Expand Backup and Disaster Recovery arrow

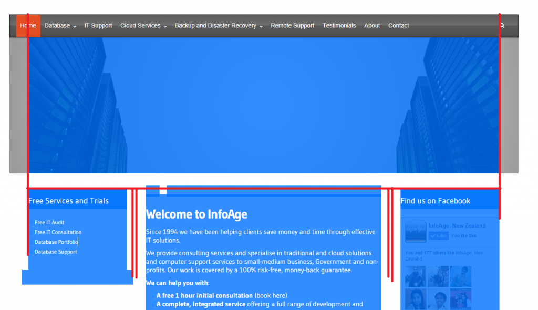pyautogui.click(x=261, y=26)
